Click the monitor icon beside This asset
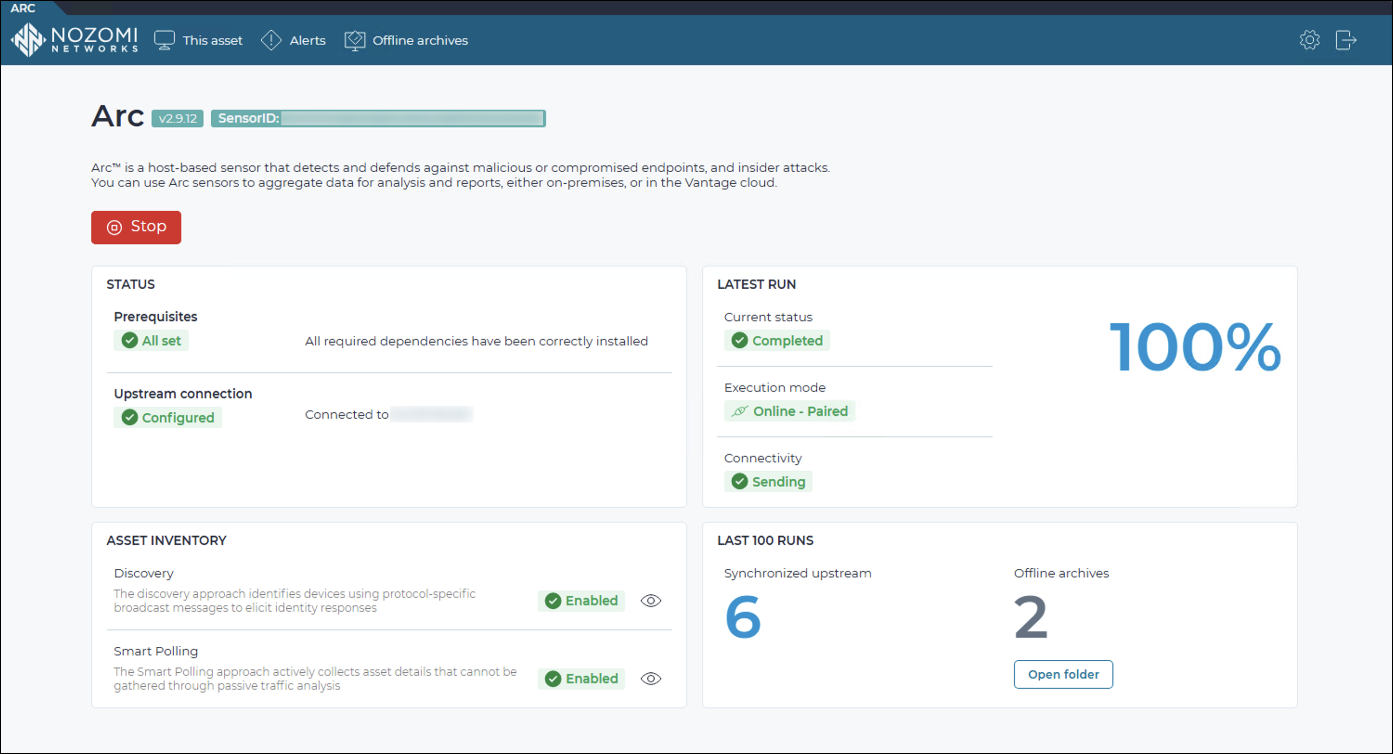Image resolution: width=1393 pixels, height=754 pixels. [164, 40]
